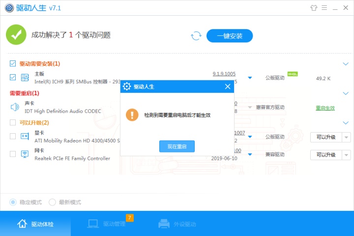Minimize the 驱动人生 window
The width and height of the screenshot is (354, 236).
tap(335, 9)
